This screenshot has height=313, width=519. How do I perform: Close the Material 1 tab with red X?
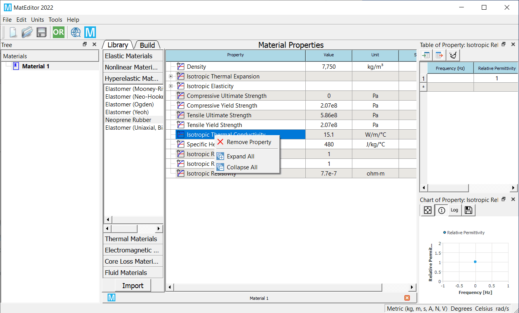[407, 298]
